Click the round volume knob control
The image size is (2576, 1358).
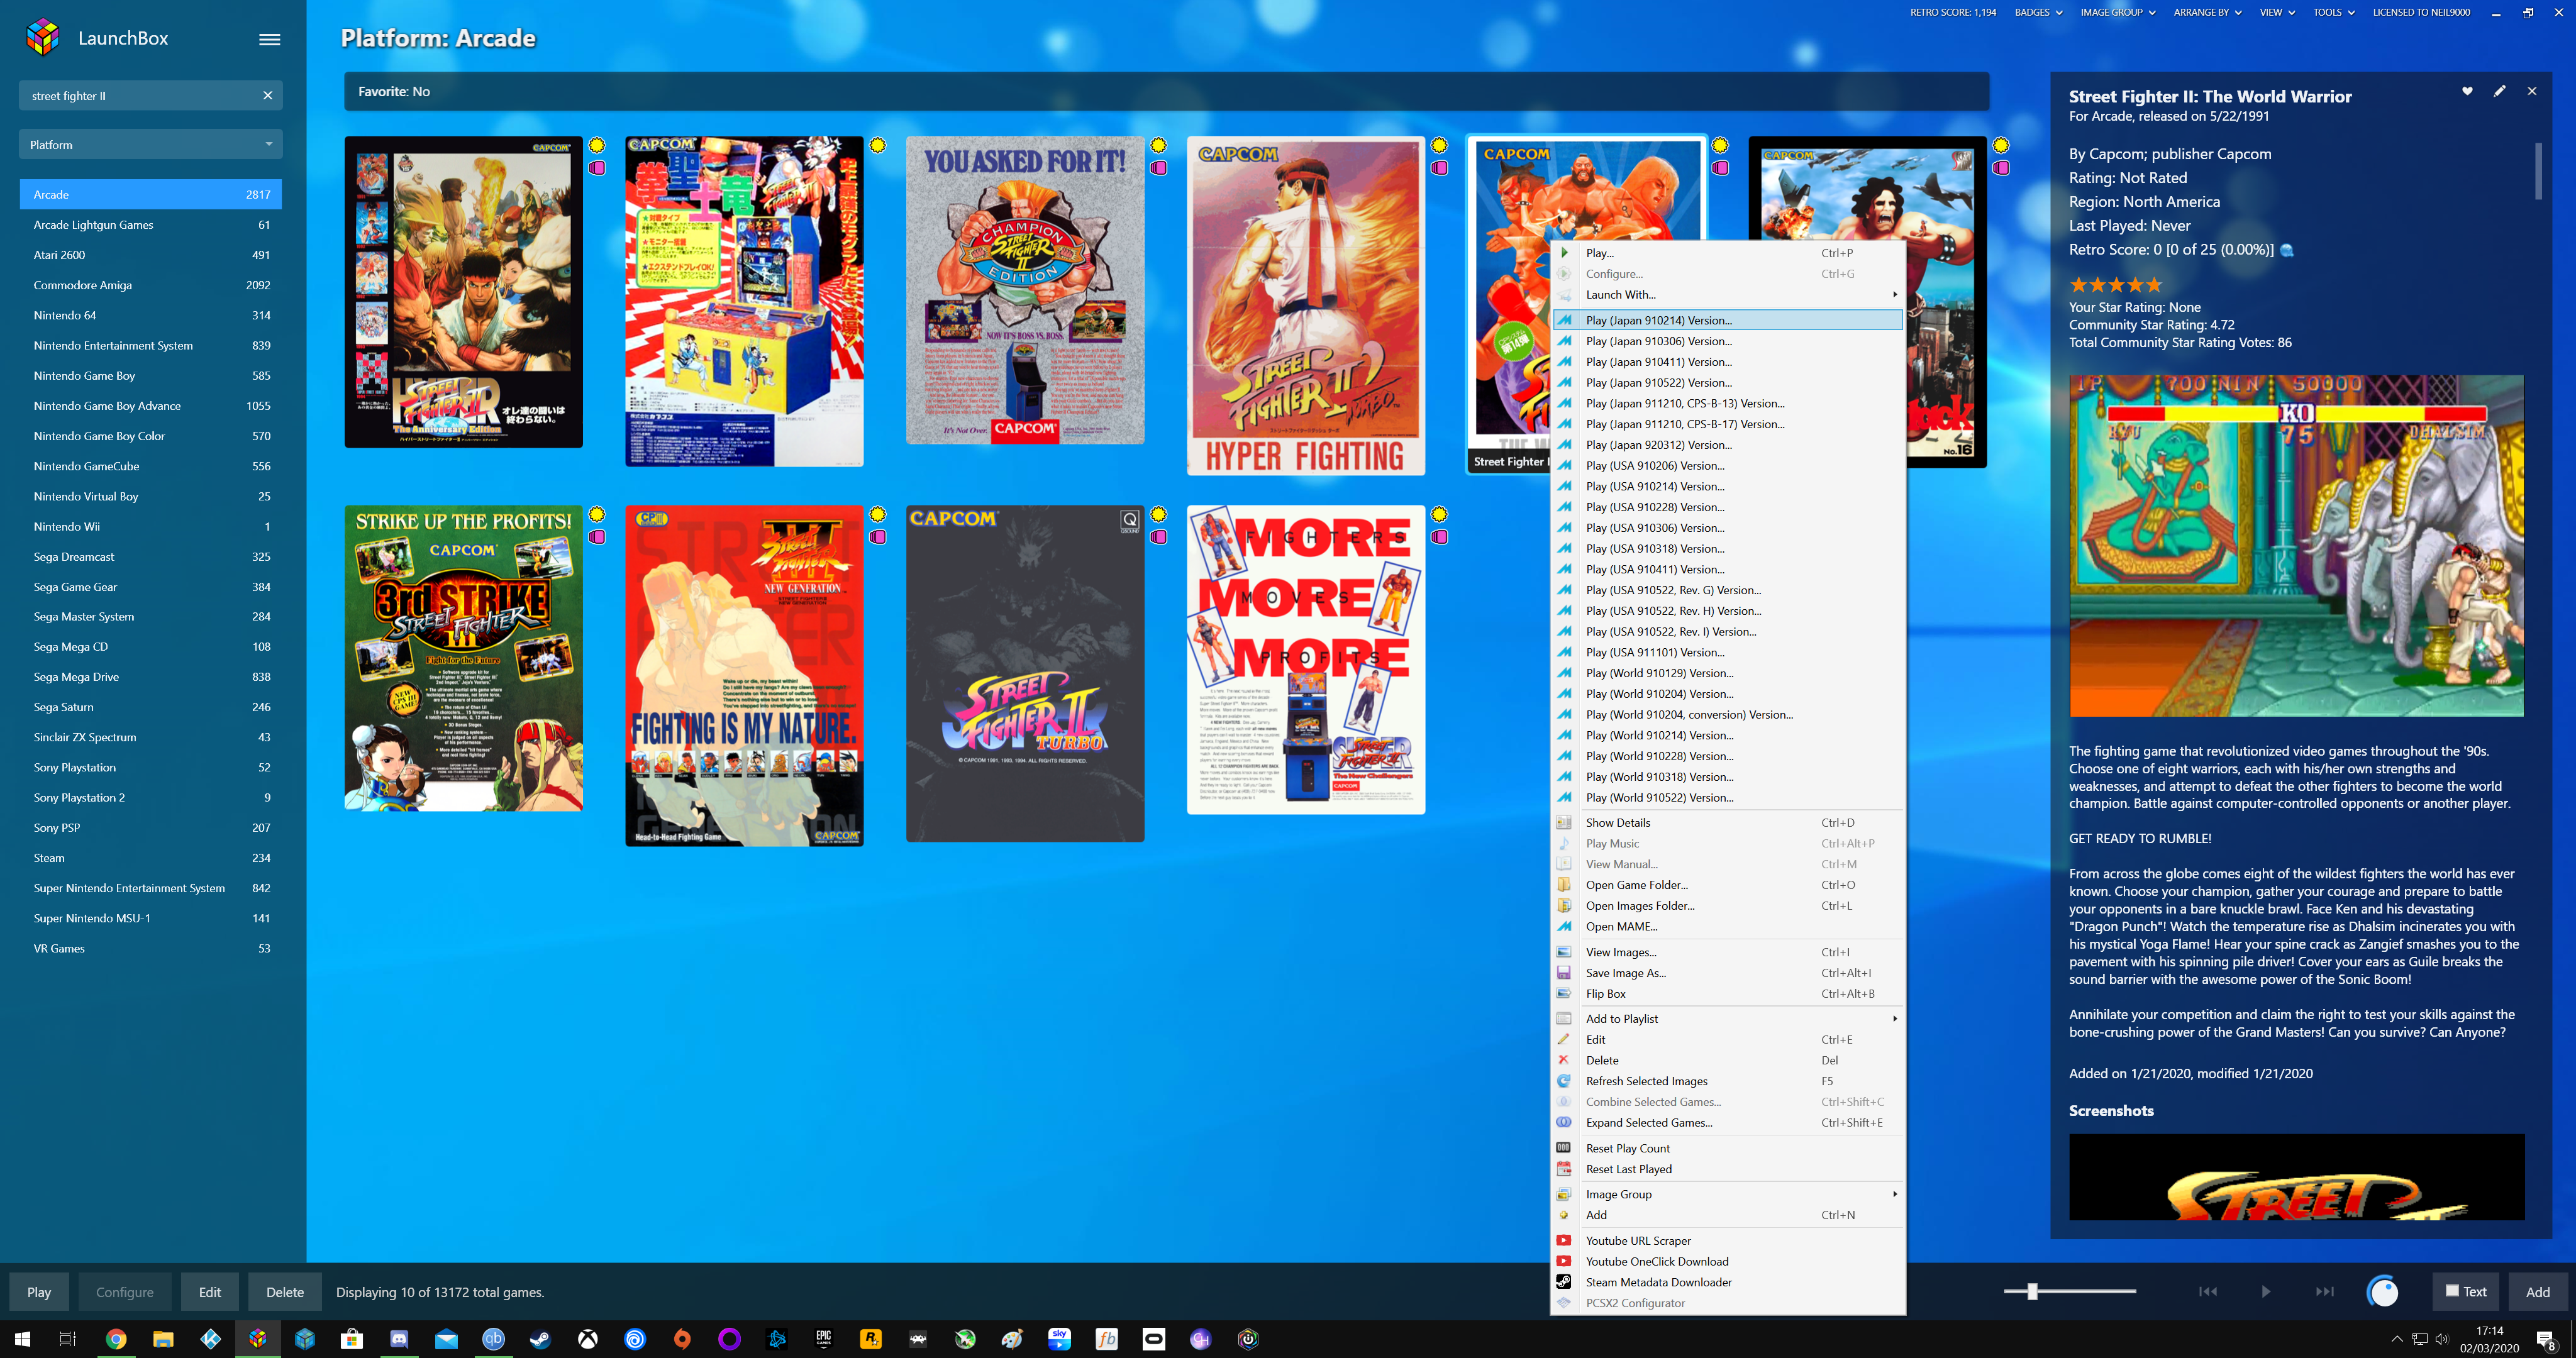point(2383,1291)
